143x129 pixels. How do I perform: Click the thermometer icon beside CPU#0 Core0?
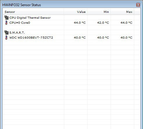[x=6, y=23]
